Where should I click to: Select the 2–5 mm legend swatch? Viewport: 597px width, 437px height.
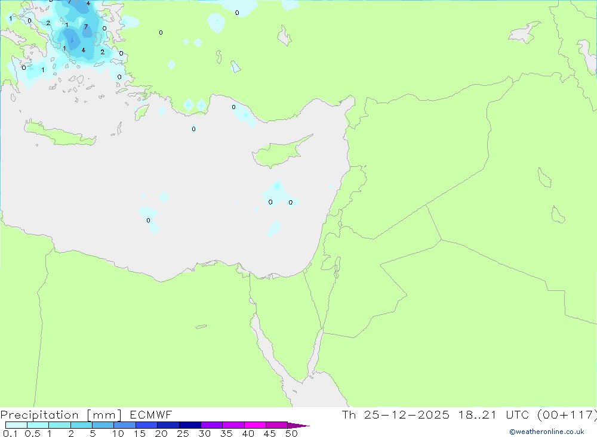point(81,425)
